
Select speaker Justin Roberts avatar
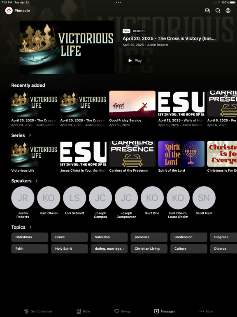[23, 198]
